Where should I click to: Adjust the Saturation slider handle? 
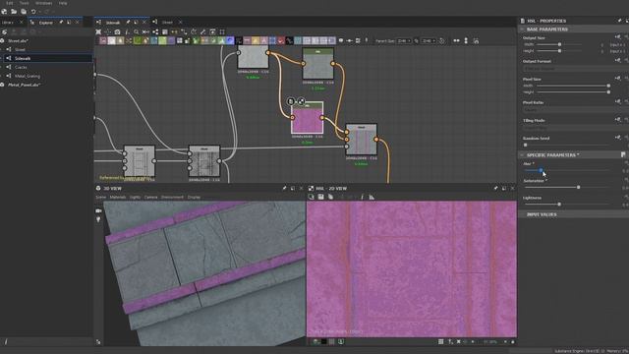tap(578, 187)
